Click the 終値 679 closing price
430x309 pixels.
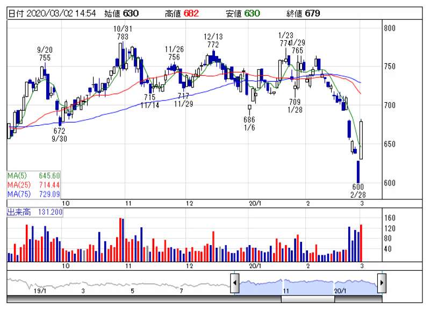[x=303, y=13]
